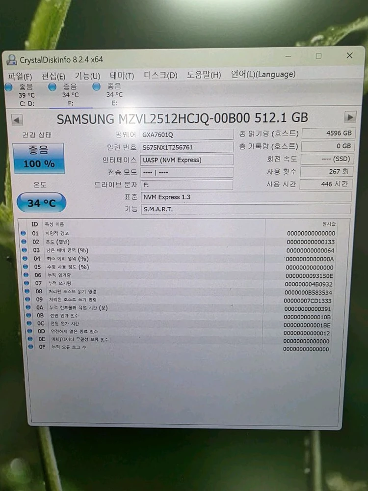The height and width of the screenshot is (491, 368).
Task: Click status dot of attribute 0D 안전하지 않은 종료
Action: (x=30, y=331)
